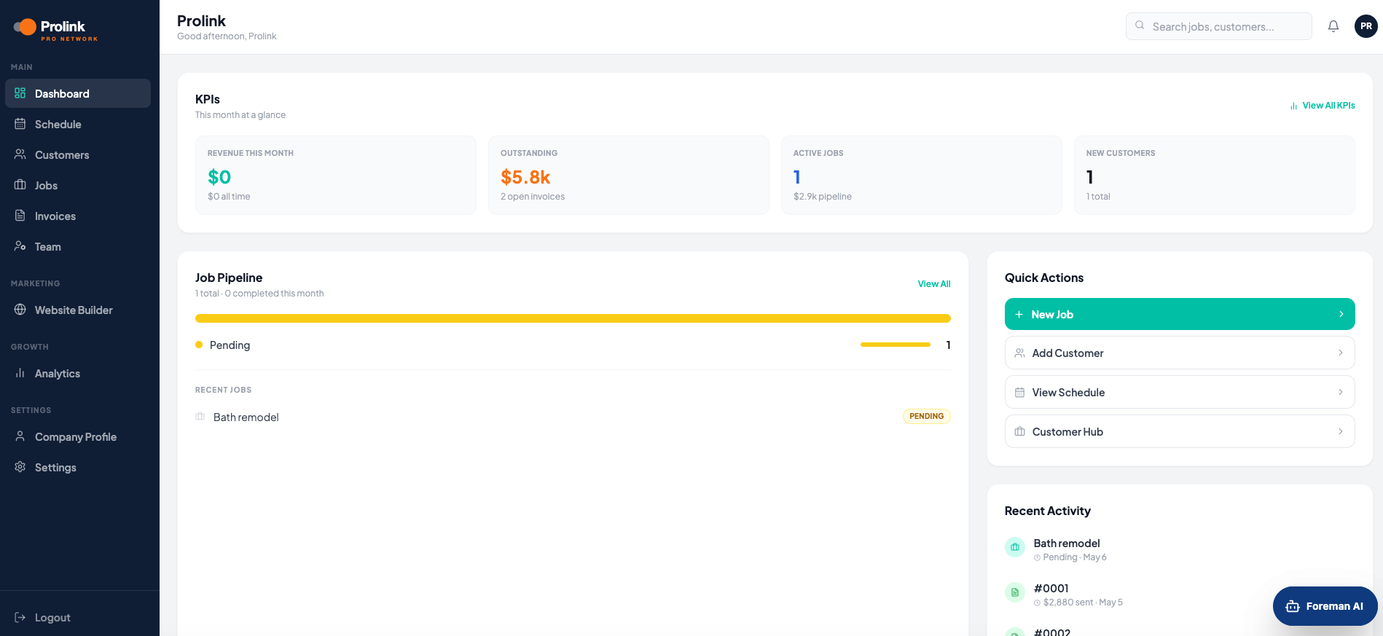Click the Company Profile person icon
Image resolution: width=1383 pixels, height=636 pixels.
point(20,436)
